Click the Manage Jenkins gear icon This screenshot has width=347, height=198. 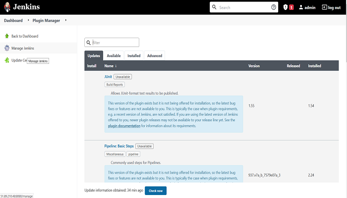tap(7, 48)
